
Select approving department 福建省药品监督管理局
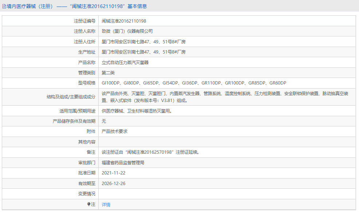pyautogui.click(x=123, y=163)
